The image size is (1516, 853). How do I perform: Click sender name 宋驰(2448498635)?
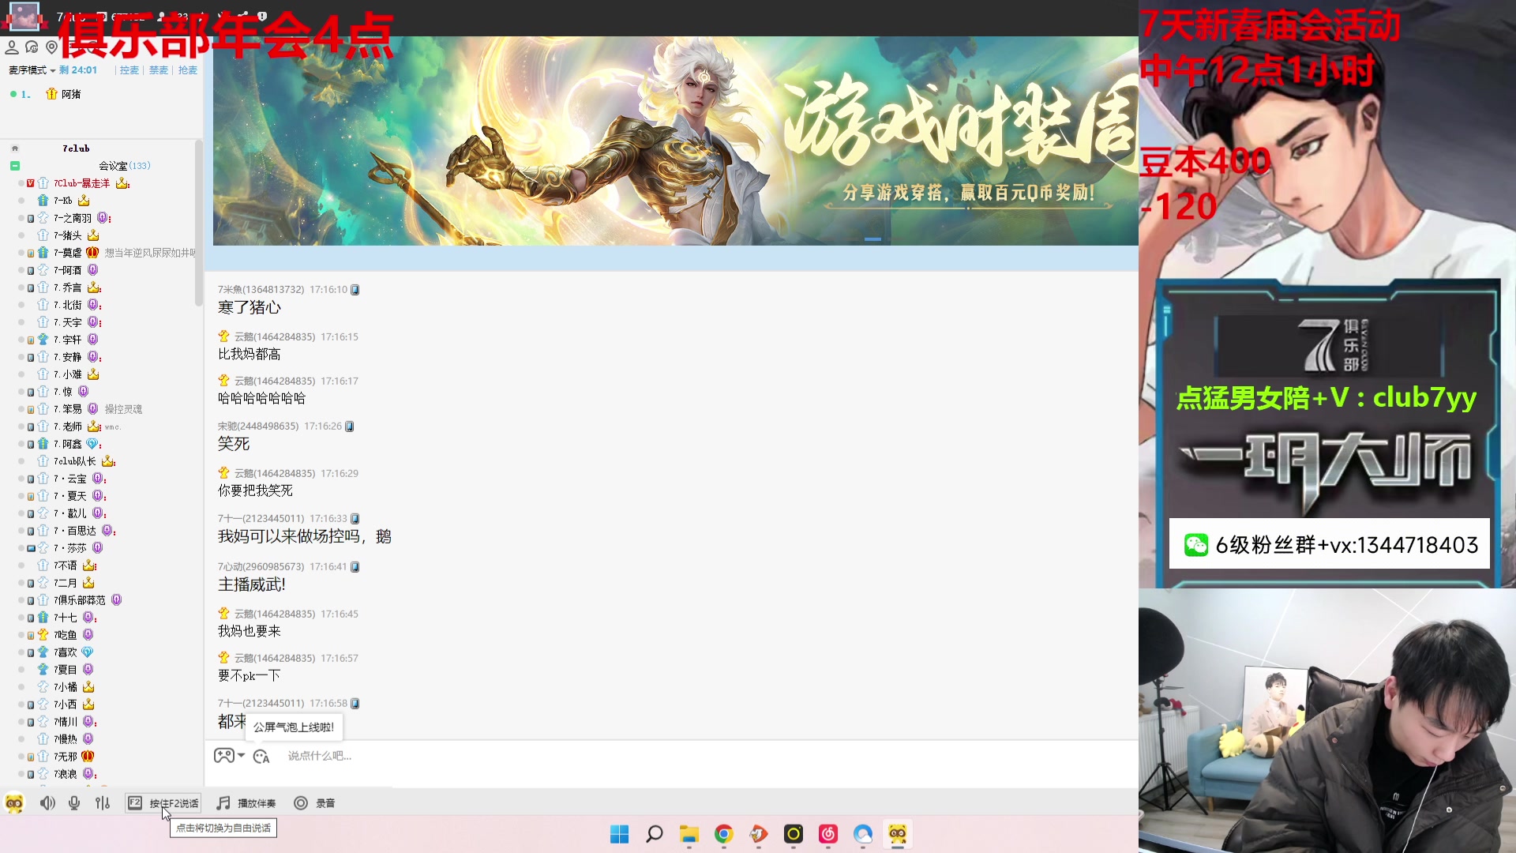(x=258, y=426)
